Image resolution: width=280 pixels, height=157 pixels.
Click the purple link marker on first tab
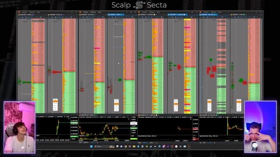click(x=32, y=14)
